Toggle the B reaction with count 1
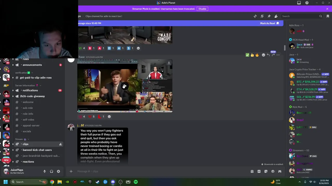The image size is (332, 186). click(92, 48)
